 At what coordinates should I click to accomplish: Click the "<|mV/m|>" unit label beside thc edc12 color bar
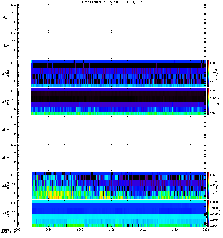[x=217, y=186]
